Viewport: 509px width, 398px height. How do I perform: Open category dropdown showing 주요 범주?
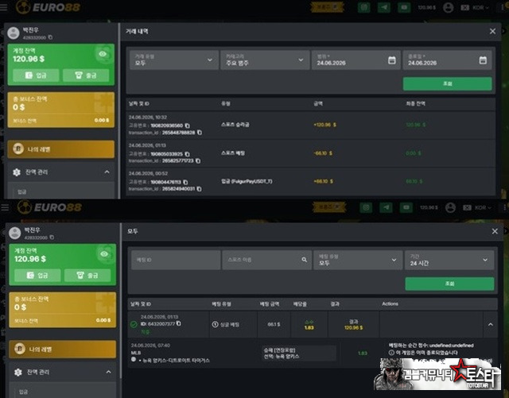click(x=265, y=60)
